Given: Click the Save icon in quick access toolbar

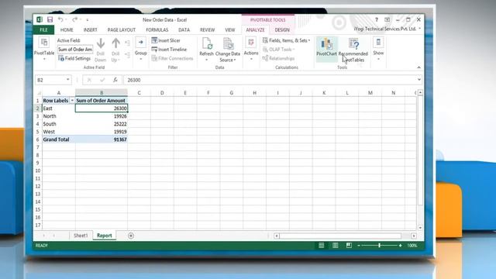Looking at the screenshot, I should click(x=50, y=19).
